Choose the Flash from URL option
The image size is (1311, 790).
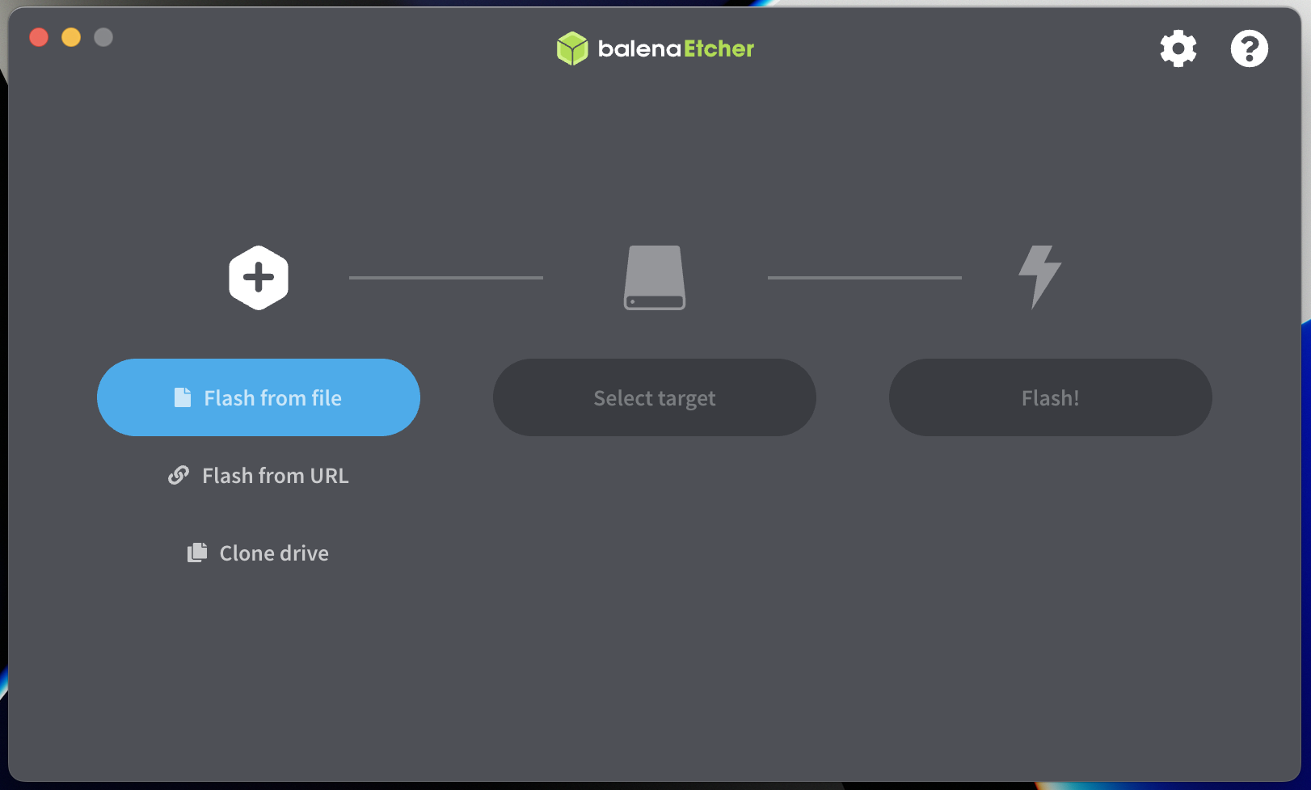(x=275, y=476)
